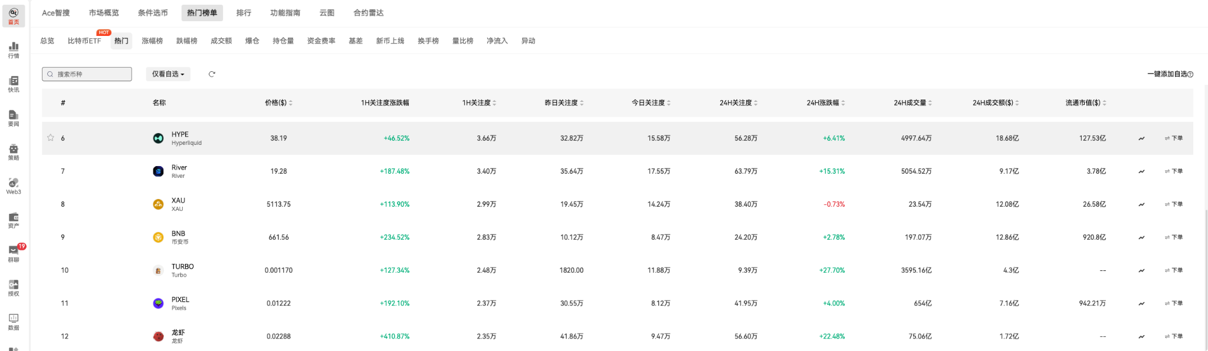Click the refresh icon beside 仅看自选
Screen dimensions: 1208x351
(212, 74)
